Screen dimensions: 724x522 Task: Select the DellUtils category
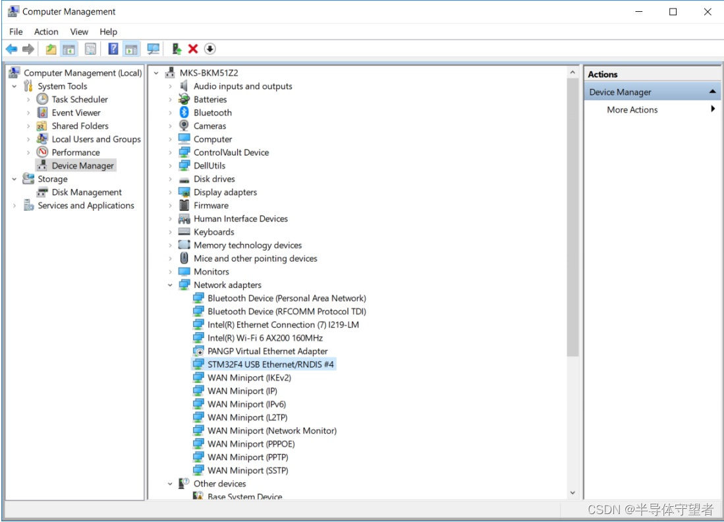209,166
